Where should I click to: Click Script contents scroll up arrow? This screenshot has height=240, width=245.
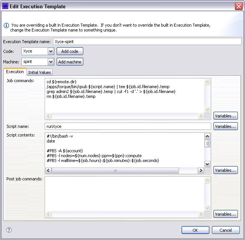207,136
